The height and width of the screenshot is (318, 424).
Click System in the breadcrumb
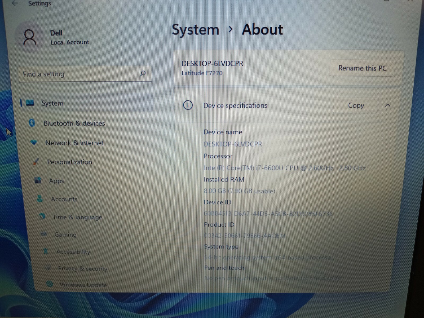[x=196, y=29]
